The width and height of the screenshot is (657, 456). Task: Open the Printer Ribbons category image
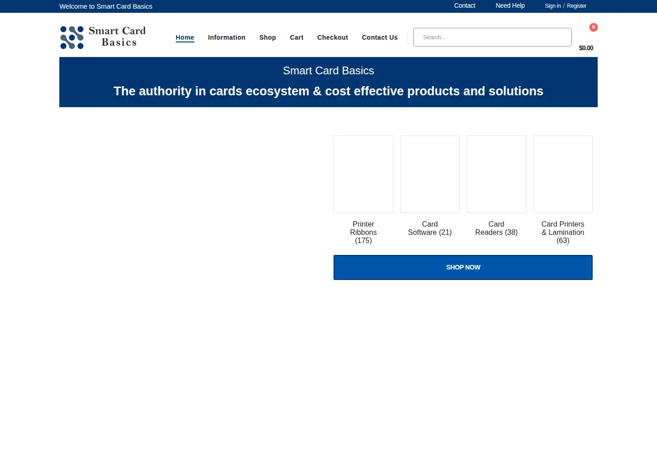point(364,174)
